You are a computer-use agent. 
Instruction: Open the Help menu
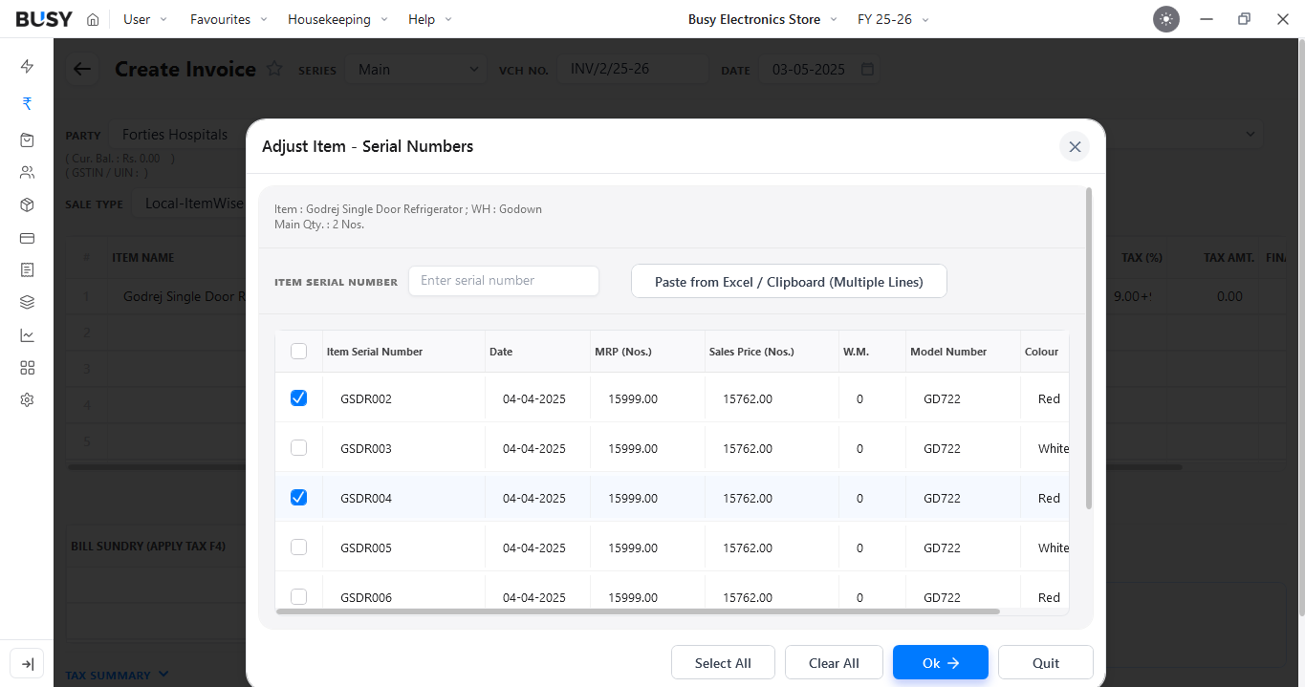[x=430, y=19]
